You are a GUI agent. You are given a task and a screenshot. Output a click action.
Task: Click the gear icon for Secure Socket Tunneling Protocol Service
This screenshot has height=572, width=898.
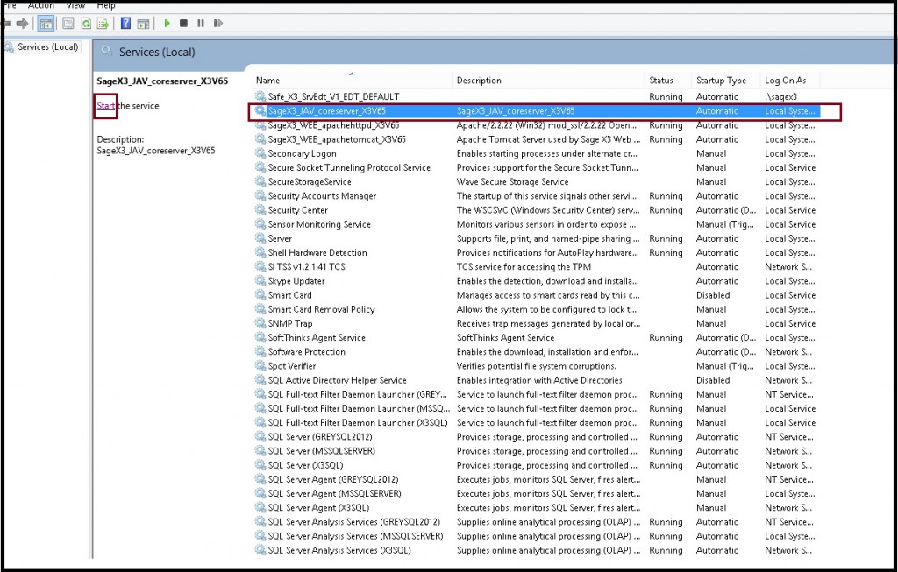[x=260, y=167]
